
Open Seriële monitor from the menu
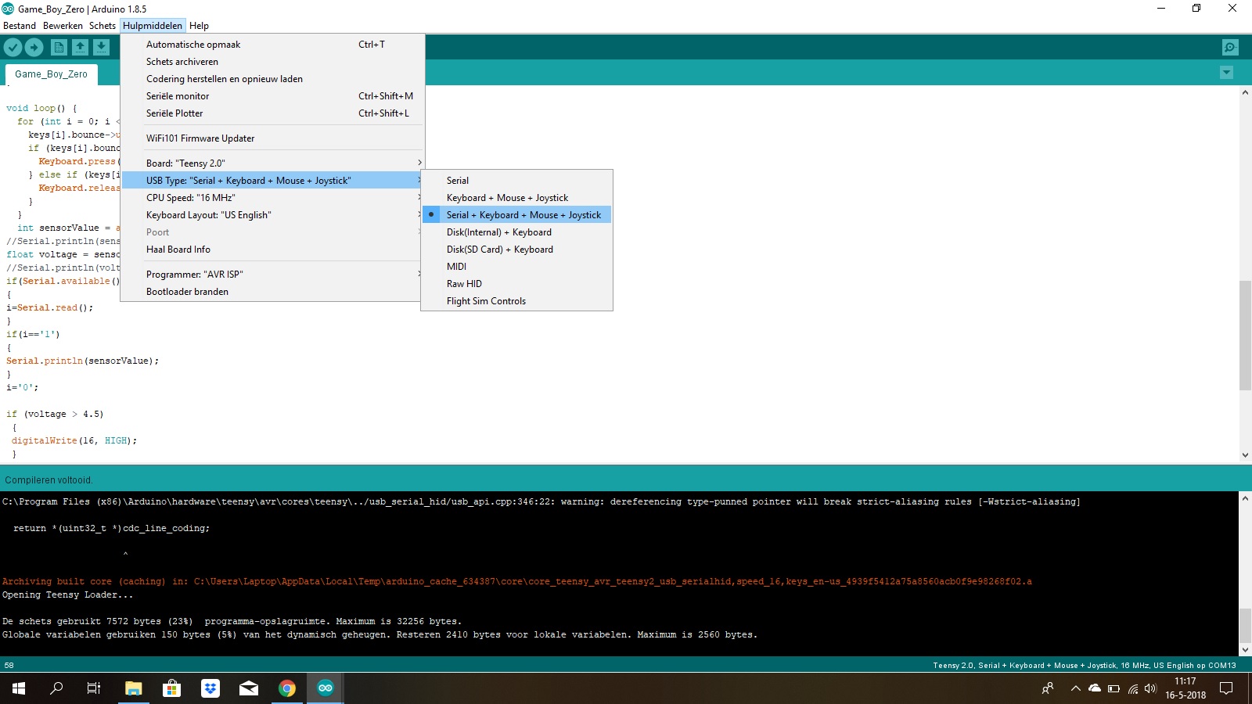point(272,96)
